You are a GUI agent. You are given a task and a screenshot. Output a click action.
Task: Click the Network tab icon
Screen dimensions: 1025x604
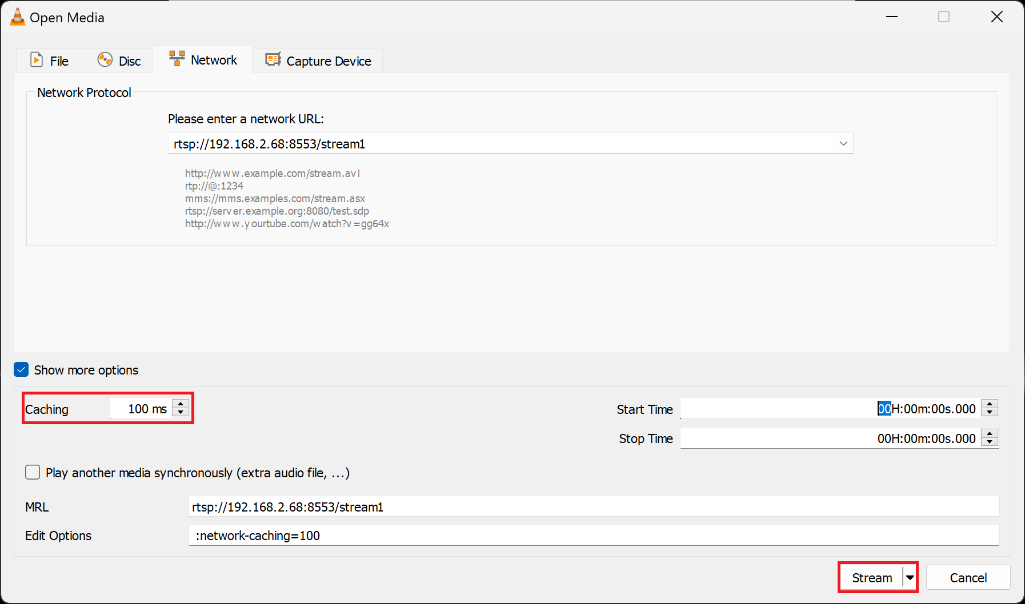(177, 58)
